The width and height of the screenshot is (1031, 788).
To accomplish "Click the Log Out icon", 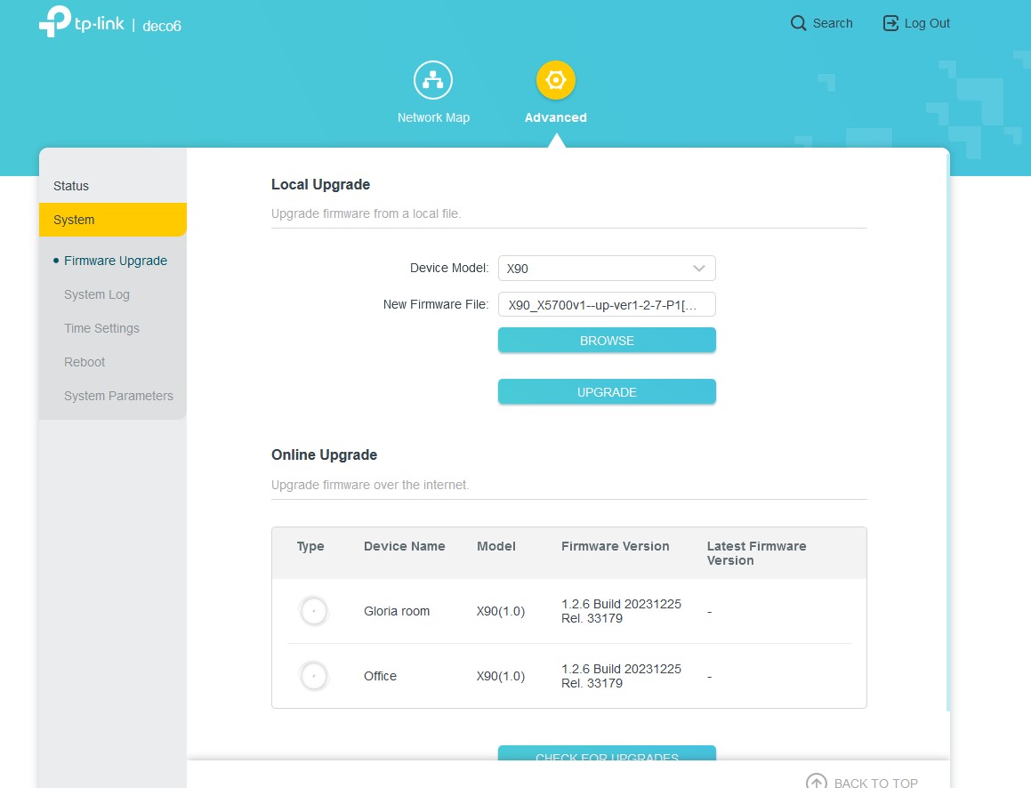I will [890, 23].
